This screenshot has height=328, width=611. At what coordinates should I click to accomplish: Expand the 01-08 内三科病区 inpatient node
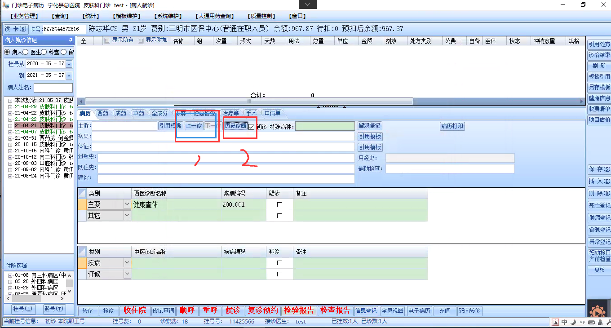[x=10, y=275]
